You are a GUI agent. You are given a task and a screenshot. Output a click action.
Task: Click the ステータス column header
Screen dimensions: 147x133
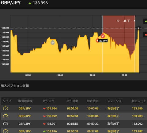click(x=114, y=101)
